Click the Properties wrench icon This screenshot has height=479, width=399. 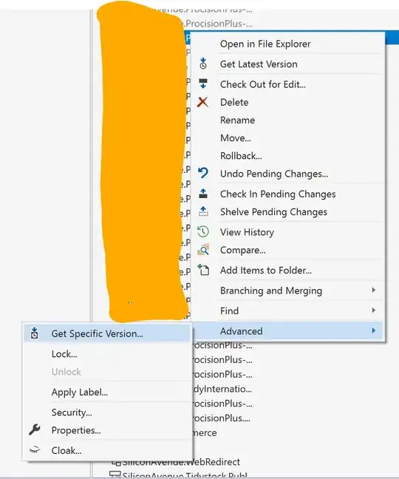coord(35,429)
